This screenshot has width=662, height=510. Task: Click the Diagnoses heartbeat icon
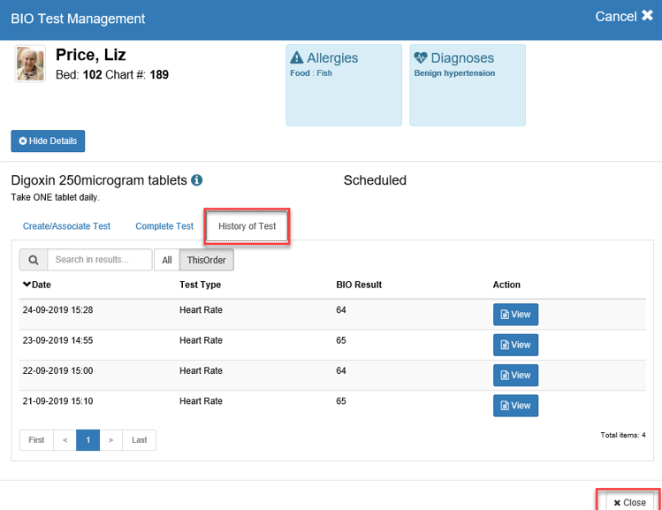tap(421, 58)
